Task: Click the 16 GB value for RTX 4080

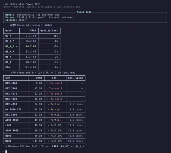Action: (x=38, y=99)
